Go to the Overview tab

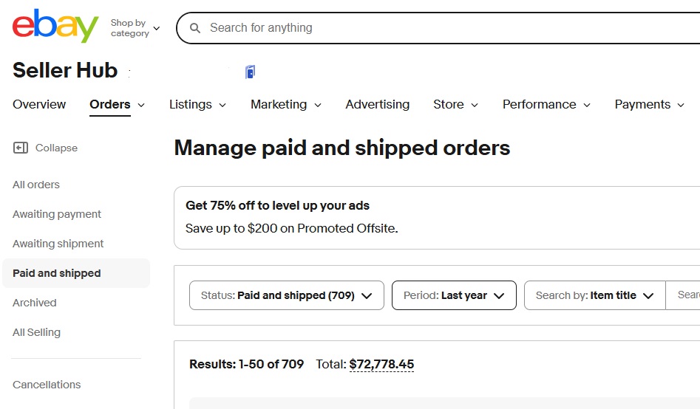[39, 104]
